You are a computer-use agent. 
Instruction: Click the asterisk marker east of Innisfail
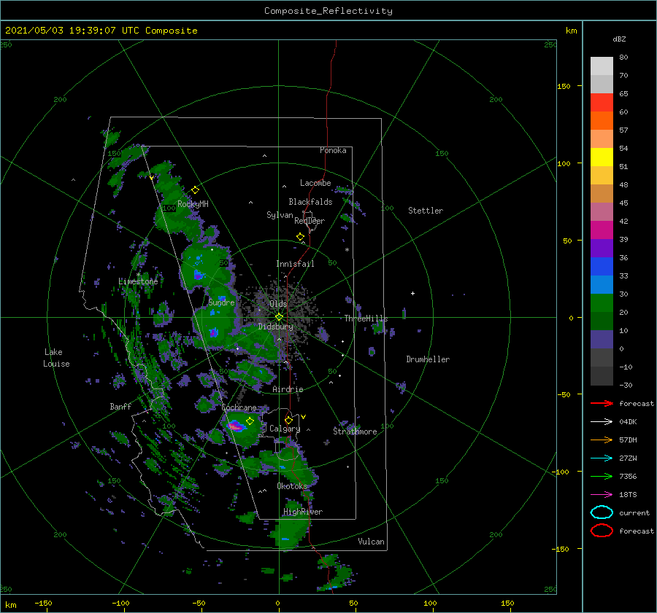[347, 250]
